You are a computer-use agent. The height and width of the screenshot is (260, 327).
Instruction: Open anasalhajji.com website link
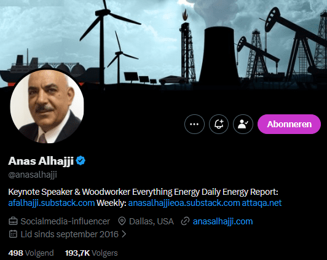223,221
